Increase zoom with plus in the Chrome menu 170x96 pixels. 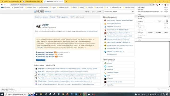(163, 21)
